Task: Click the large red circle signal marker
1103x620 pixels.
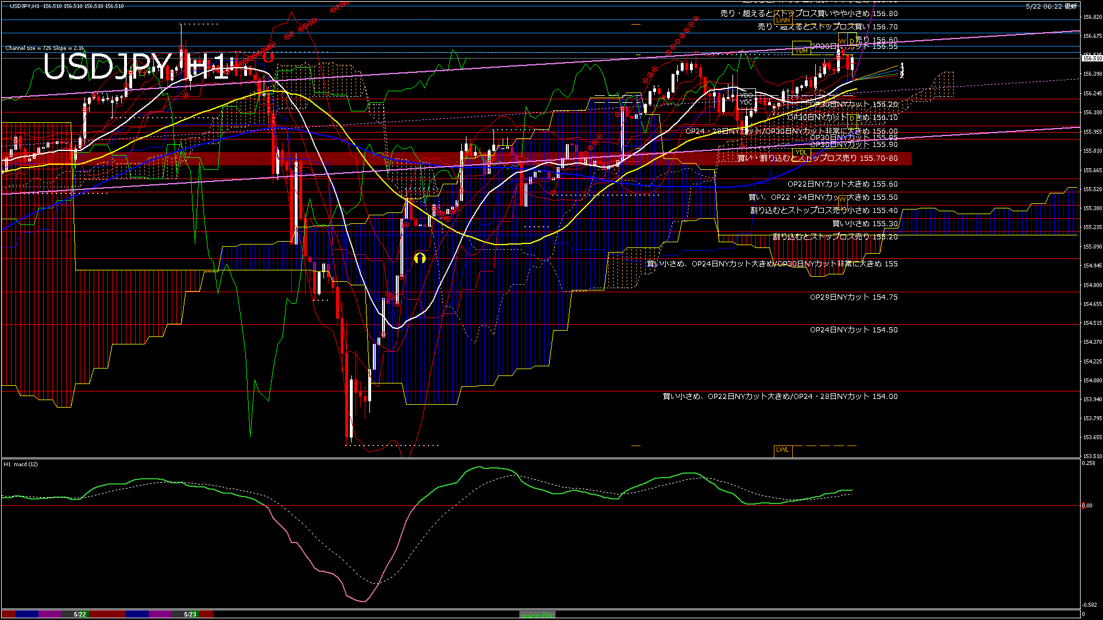Action: click(268, 56)
